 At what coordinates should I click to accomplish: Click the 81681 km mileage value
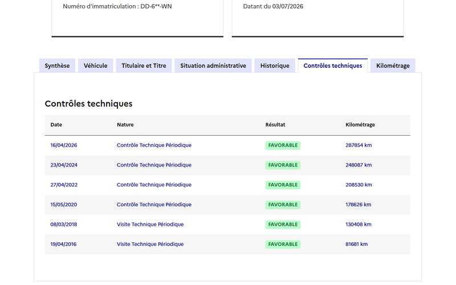[x=356, y=244]
